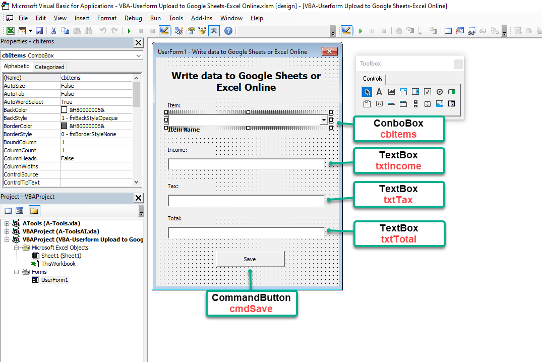Click the Save floppy disk toolbar icon

[x=39, y=31]
